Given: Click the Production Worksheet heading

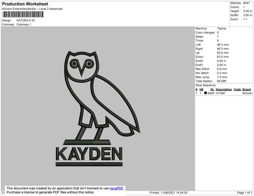Looking at the screenshot, I should [x=25, y=4].
